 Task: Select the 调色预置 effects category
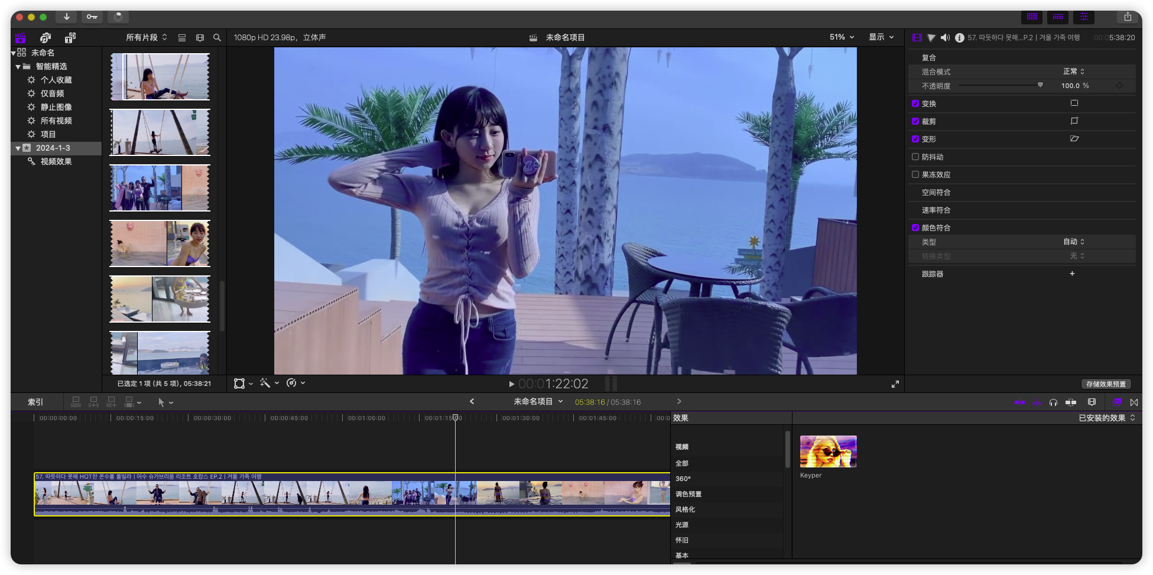tap(688, 494)
